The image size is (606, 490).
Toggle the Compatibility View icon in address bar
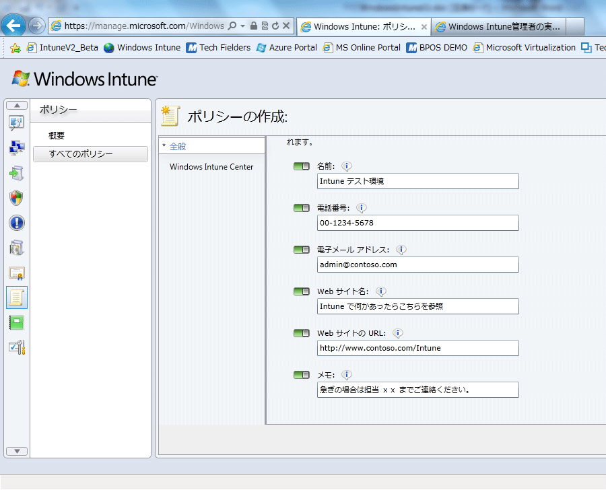[x=265, y=26]
